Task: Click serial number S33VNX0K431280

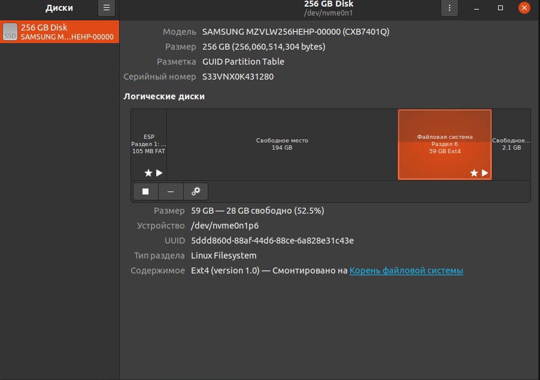Action: [x=238, y=77]
